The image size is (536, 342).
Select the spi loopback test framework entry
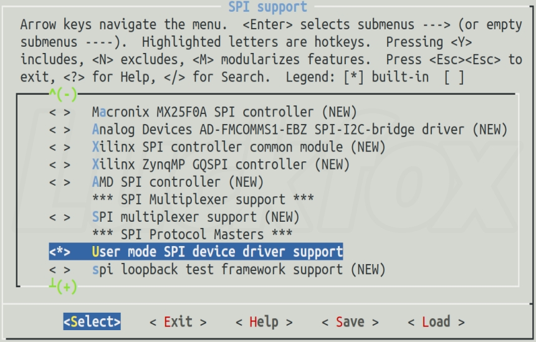(239, 270)
